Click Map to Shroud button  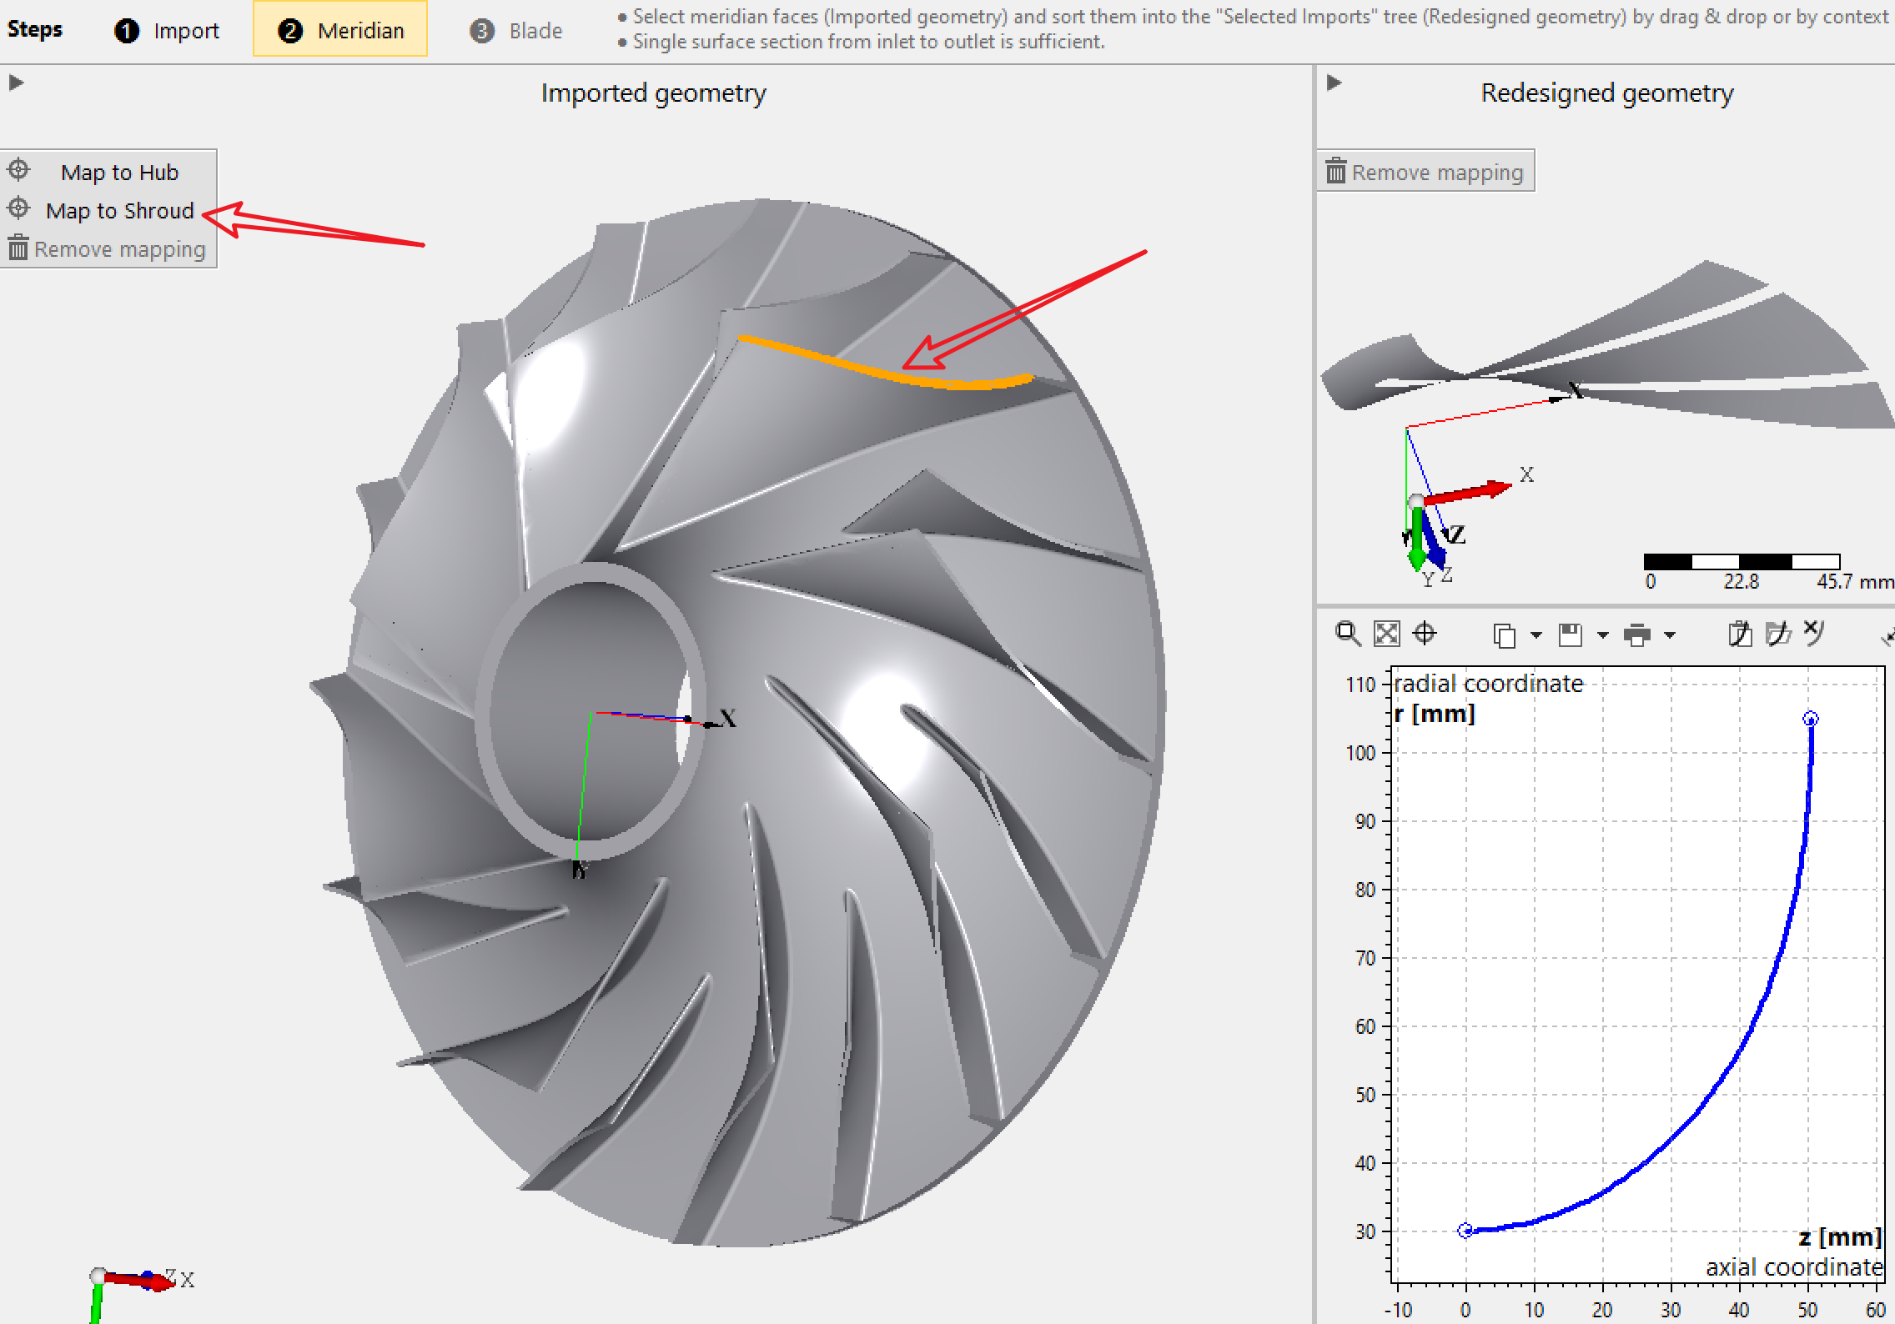point(118,210)
